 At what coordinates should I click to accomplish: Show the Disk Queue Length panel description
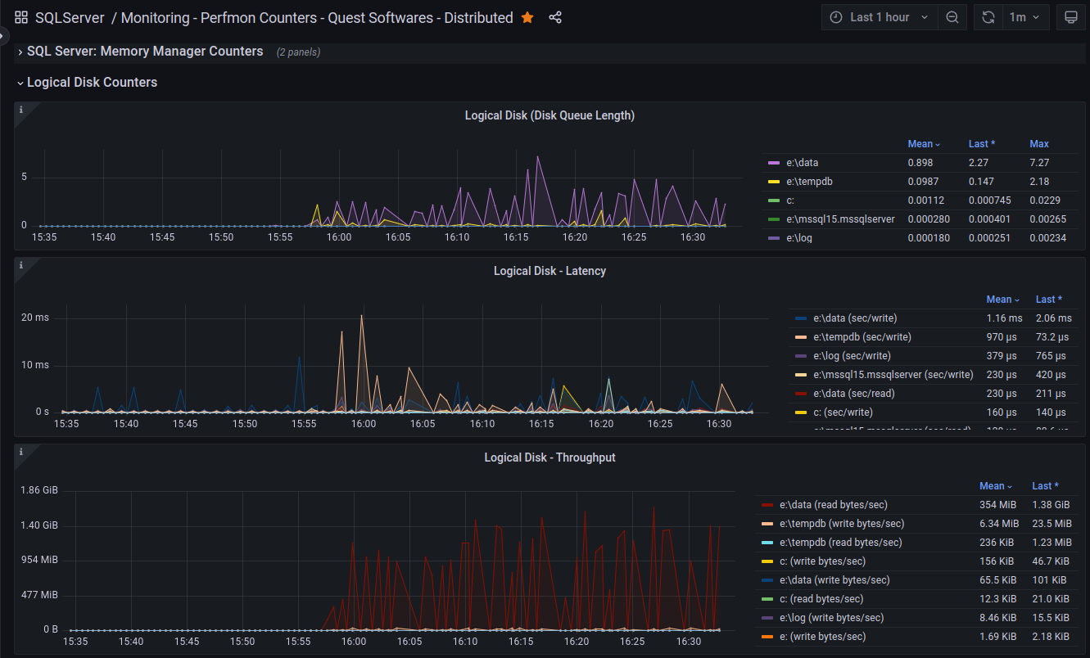20,109
